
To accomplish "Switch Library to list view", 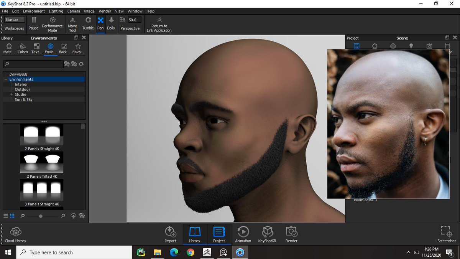I will pyautogui.click(x=6, y=216).
